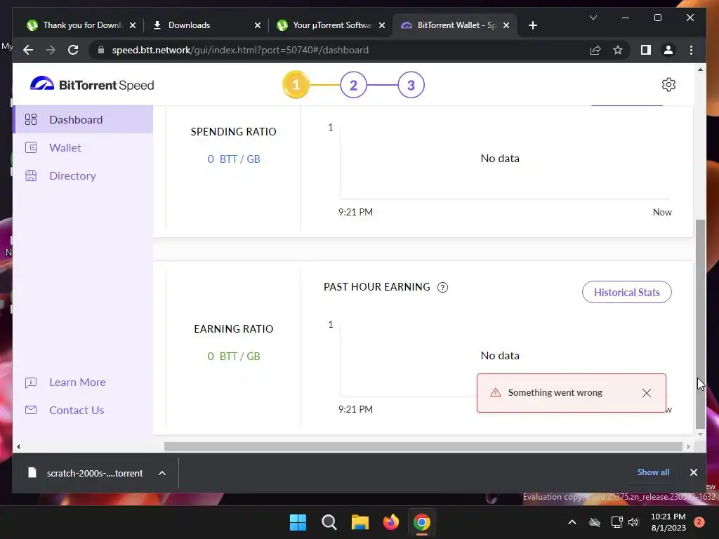
Task: Click Show all downloads
Action: (x=653, y=472)
